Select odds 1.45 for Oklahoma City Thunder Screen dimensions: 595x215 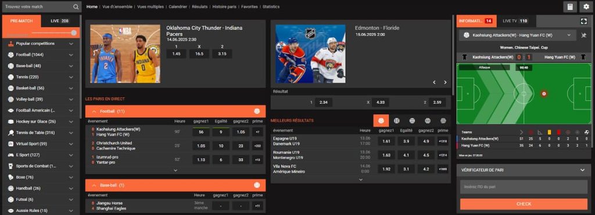176,54
